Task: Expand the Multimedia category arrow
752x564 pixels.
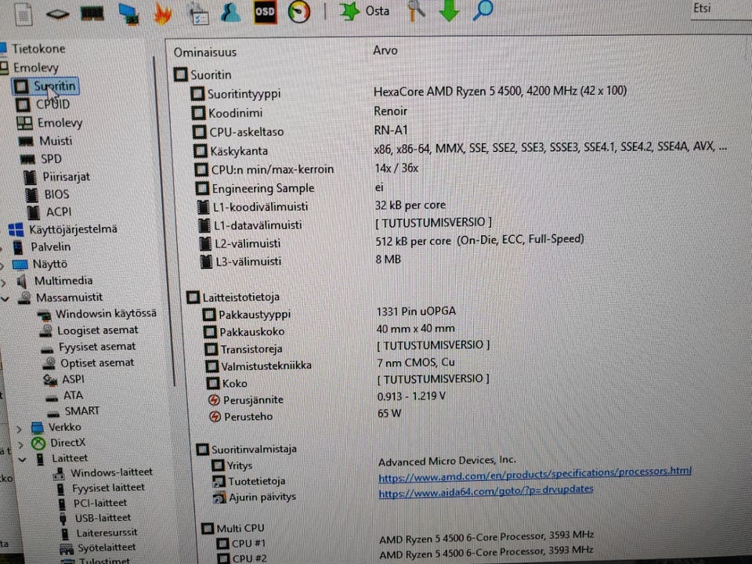Action: pyautogui.click(x=3, y=283)
